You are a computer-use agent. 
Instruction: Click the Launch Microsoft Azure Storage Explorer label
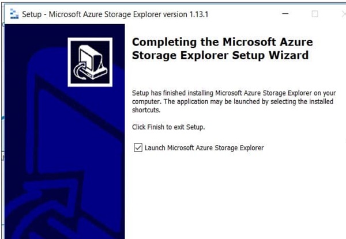tap(204, 148)
